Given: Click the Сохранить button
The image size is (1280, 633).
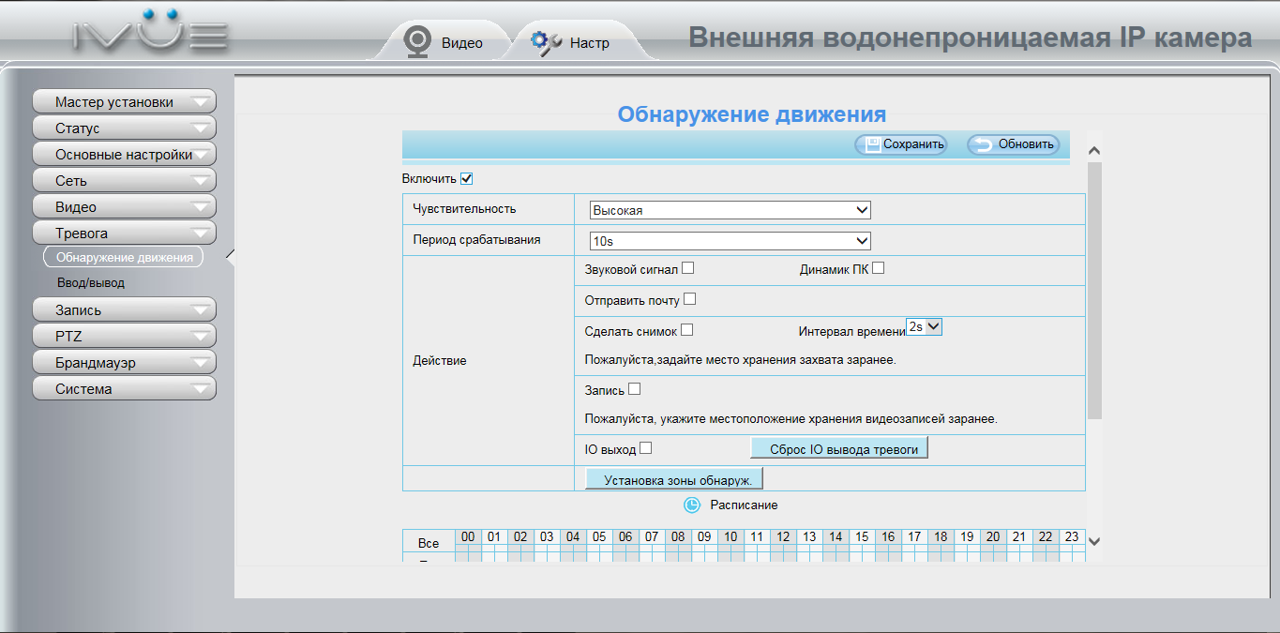Looking at the screenshot, I should point(900,144).
